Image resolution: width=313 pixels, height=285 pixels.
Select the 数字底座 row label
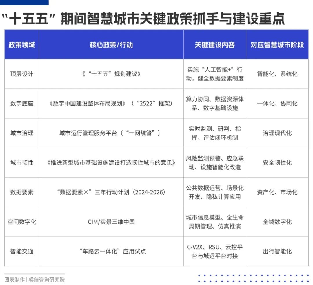[x=22, y=103]
